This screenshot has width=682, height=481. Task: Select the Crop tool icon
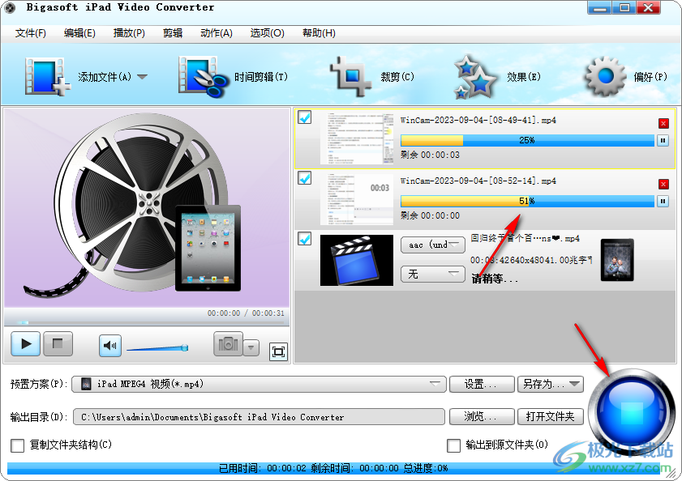pyautogui.click(x=350, y=76)
